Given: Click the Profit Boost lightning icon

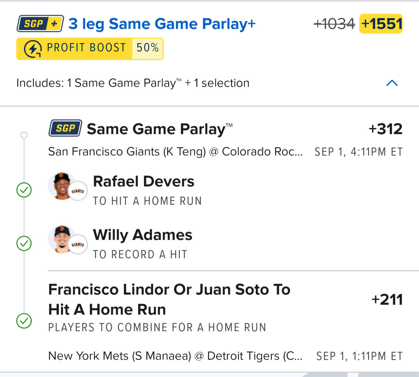Looking at the screenshot, I should [x=33, y=49].
